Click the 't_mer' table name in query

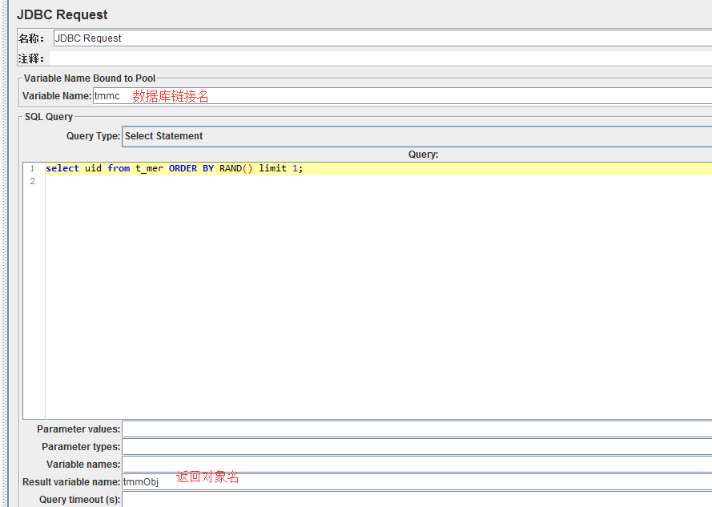(150, 168)
